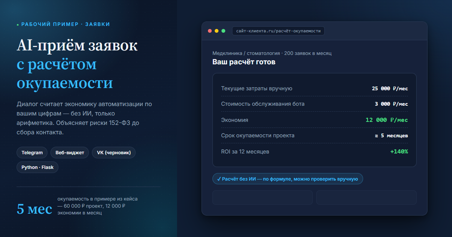Image resolution: width=452 pixels, height=237 pixels.
Task: Click 'ROI за 12 месяцев' label
Action: (x=245, y=152)
